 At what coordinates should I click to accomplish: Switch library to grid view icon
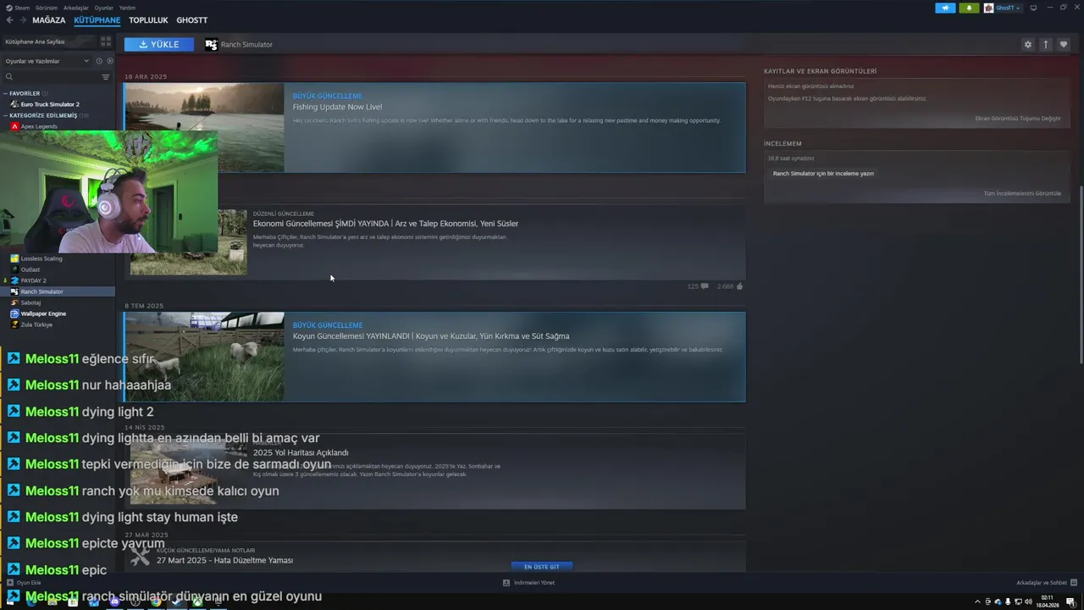[x=106, y=42]
